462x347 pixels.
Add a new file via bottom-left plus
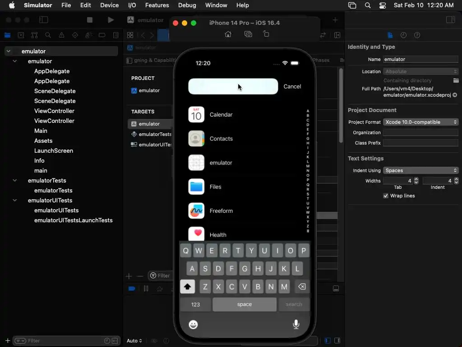pos(8,341)
